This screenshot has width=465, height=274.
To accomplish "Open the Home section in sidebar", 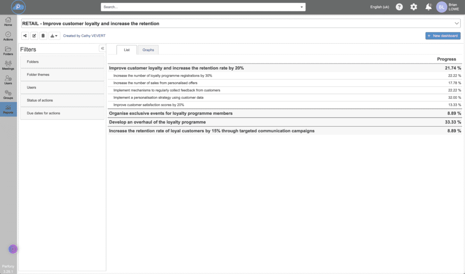I will coord(8,21).
